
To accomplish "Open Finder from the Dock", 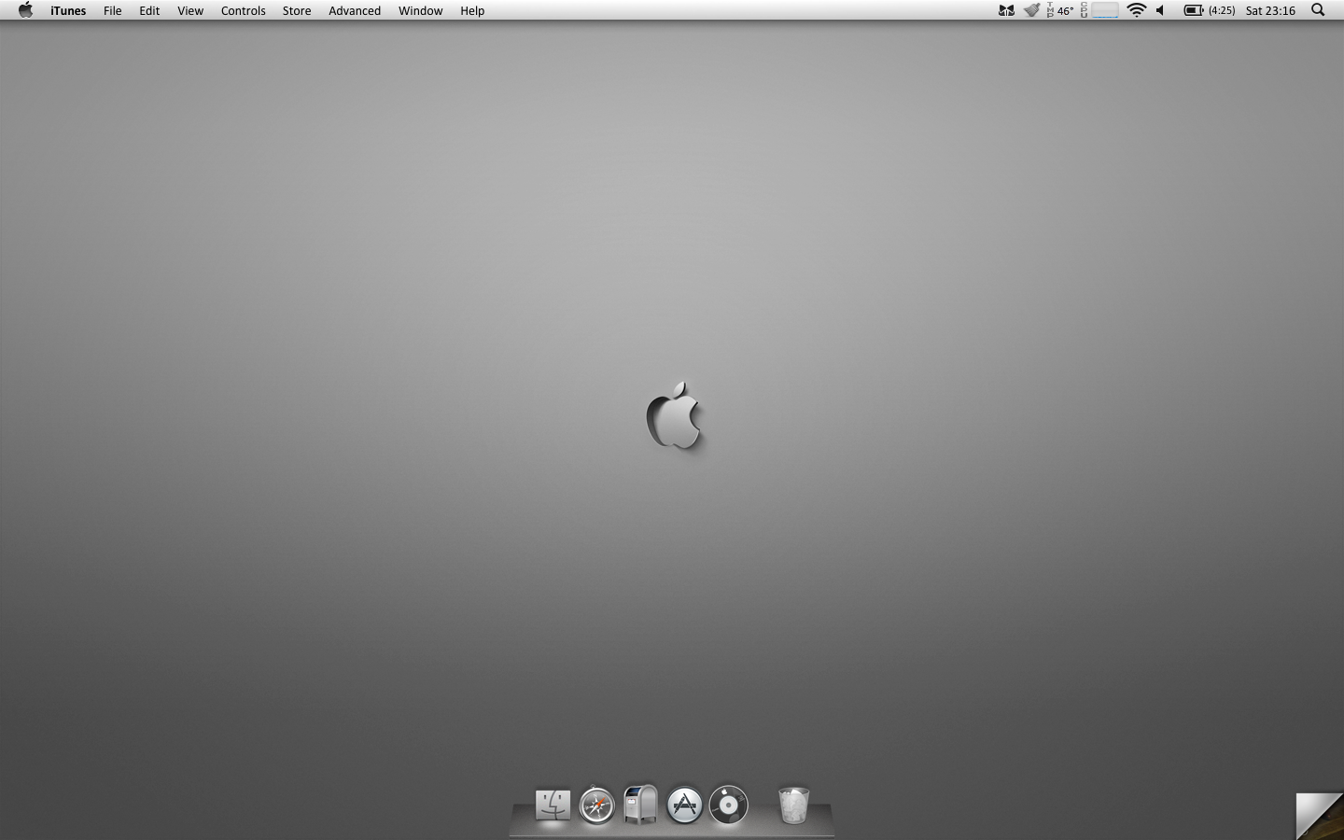I will [553, 805].
